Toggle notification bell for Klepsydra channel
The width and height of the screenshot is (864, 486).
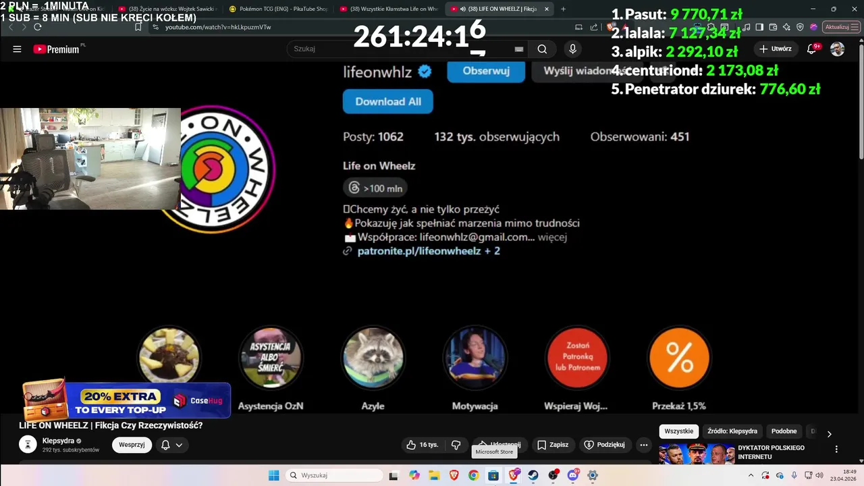click(x=165, y=445)
